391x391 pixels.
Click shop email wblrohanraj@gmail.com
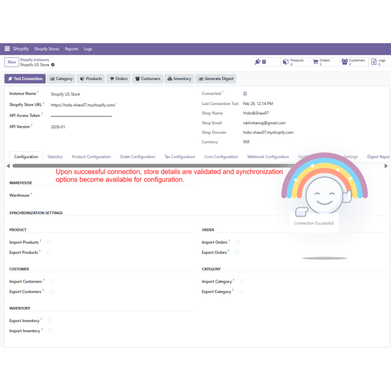tap(264, 123)
